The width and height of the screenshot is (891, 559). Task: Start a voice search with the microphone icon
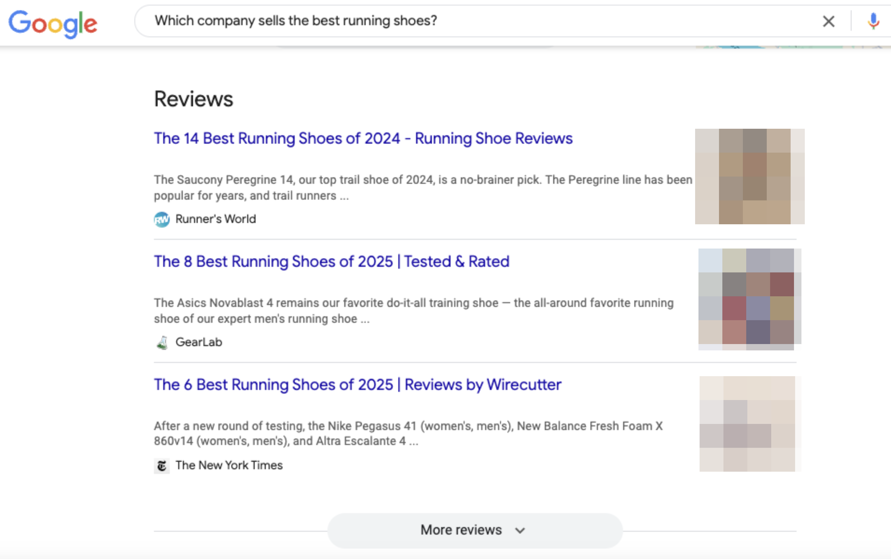(873, 22)
